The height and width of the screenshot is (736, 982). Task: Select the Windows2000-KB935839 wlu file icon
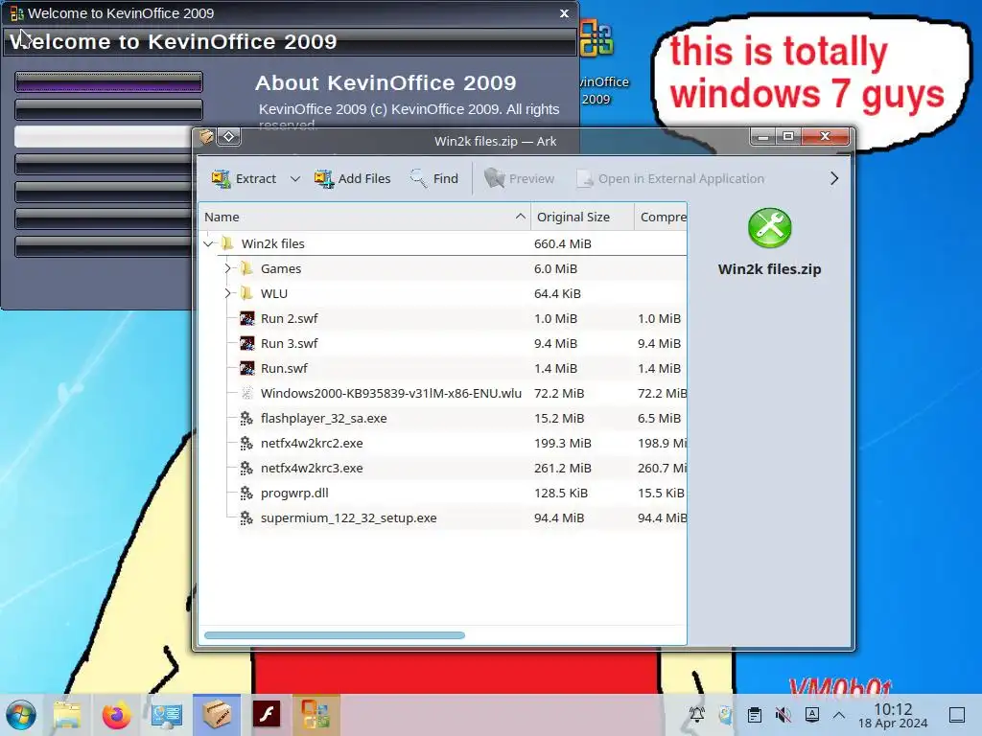[x=246, y=393]
